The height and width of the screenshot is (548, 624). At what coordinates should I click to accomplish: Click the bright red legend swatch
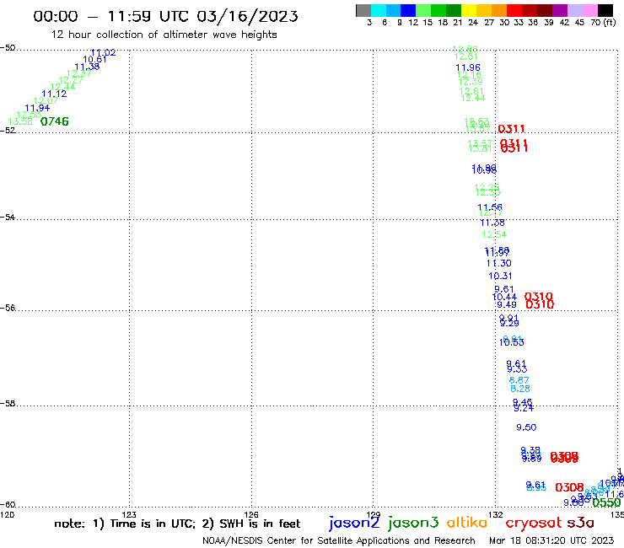coord(514,10)
